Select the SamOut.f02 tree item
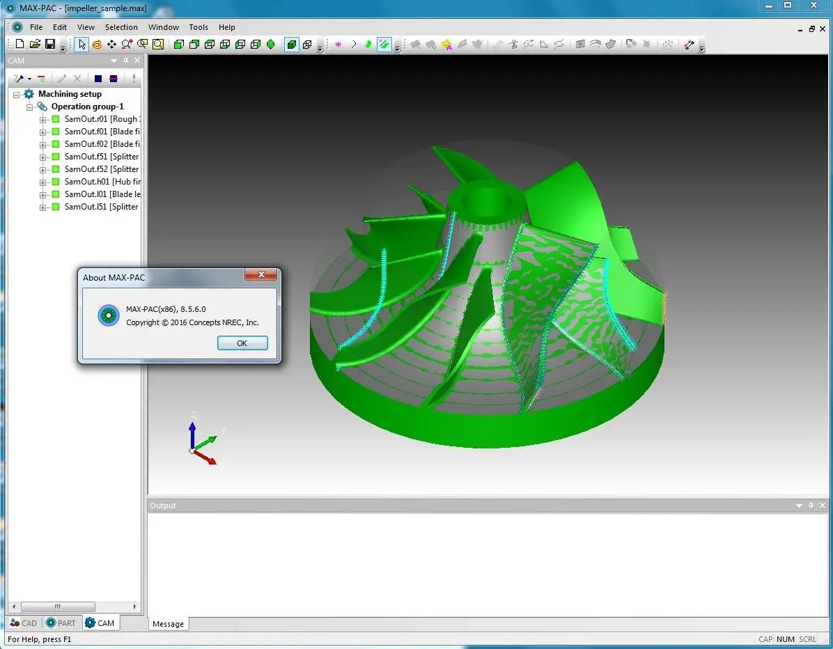The width and height of the screenshot is (833, 649). click(x=102, y=144)
